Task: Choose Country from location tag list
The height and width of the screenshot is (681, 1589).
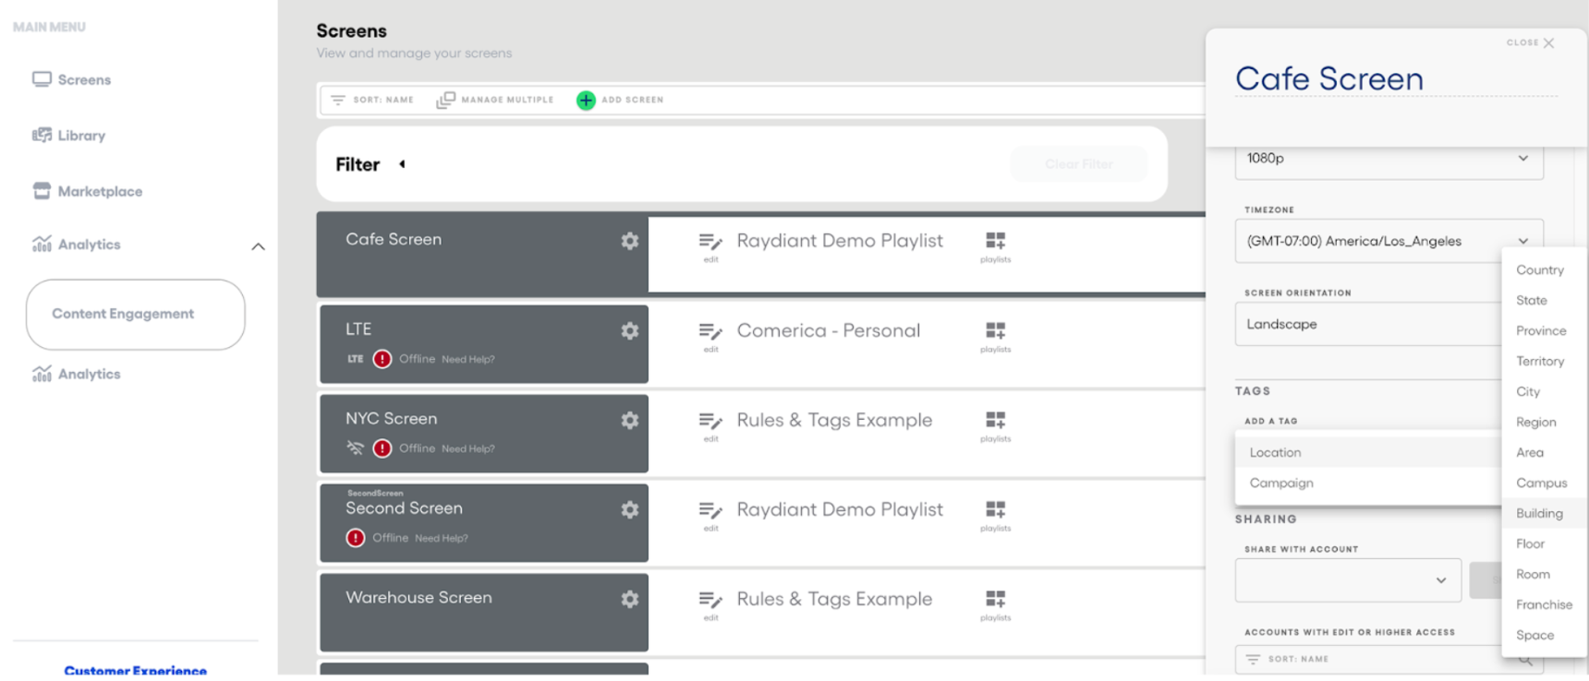Action: click(x=1544, y=269)
